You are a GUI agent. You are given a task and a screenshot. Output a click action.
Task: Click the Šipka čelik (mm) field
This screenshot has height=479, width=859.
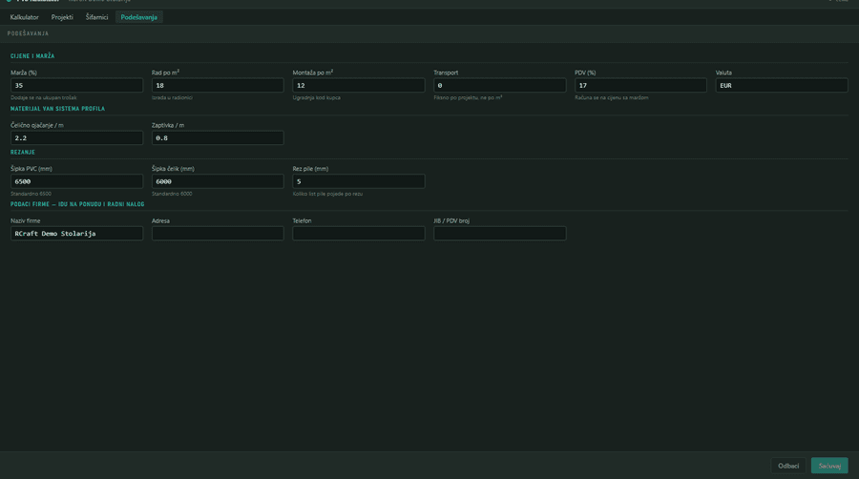tap(218, 181)
